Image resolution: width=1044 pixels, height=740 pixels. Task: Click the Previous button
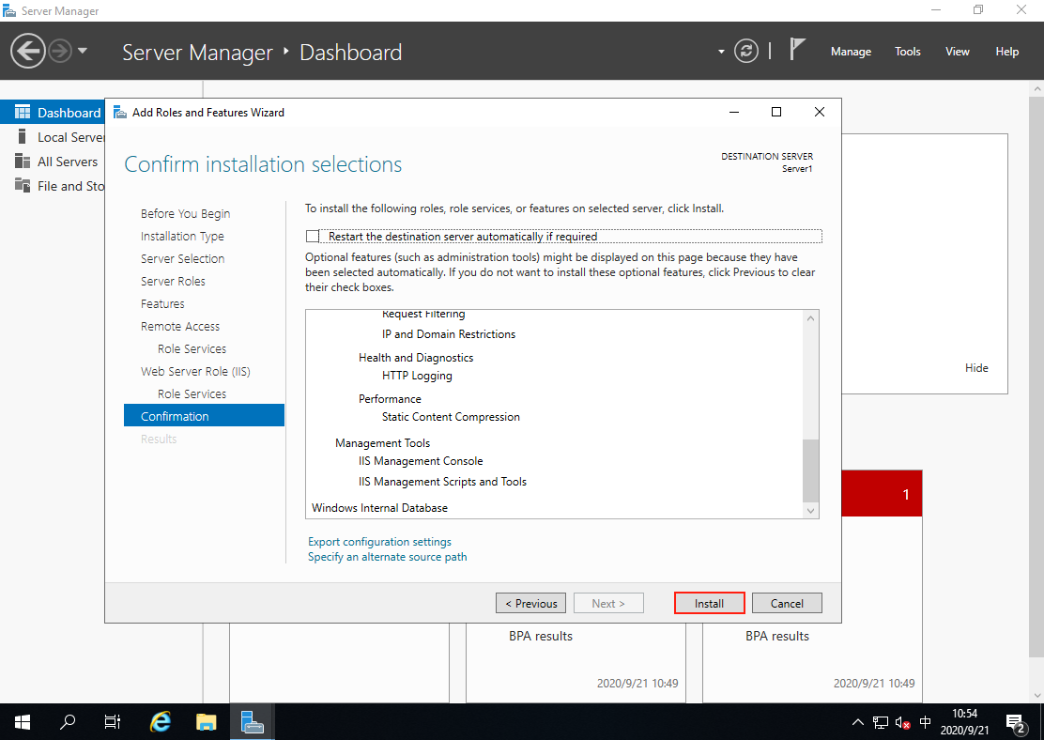(530, 604)
